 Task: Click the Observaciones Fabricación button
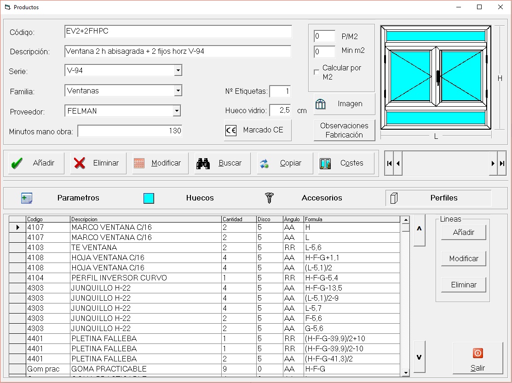(x=344, y=130)
